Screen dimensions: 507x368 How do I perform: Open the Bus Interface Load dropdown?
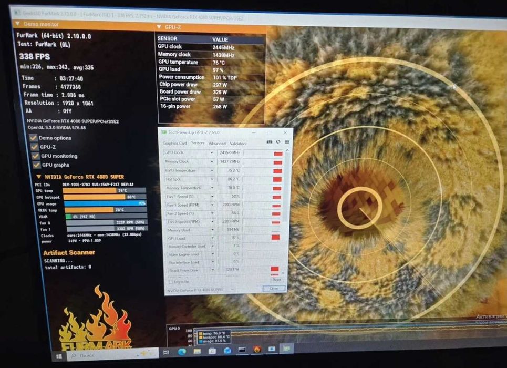pos(213,262)
